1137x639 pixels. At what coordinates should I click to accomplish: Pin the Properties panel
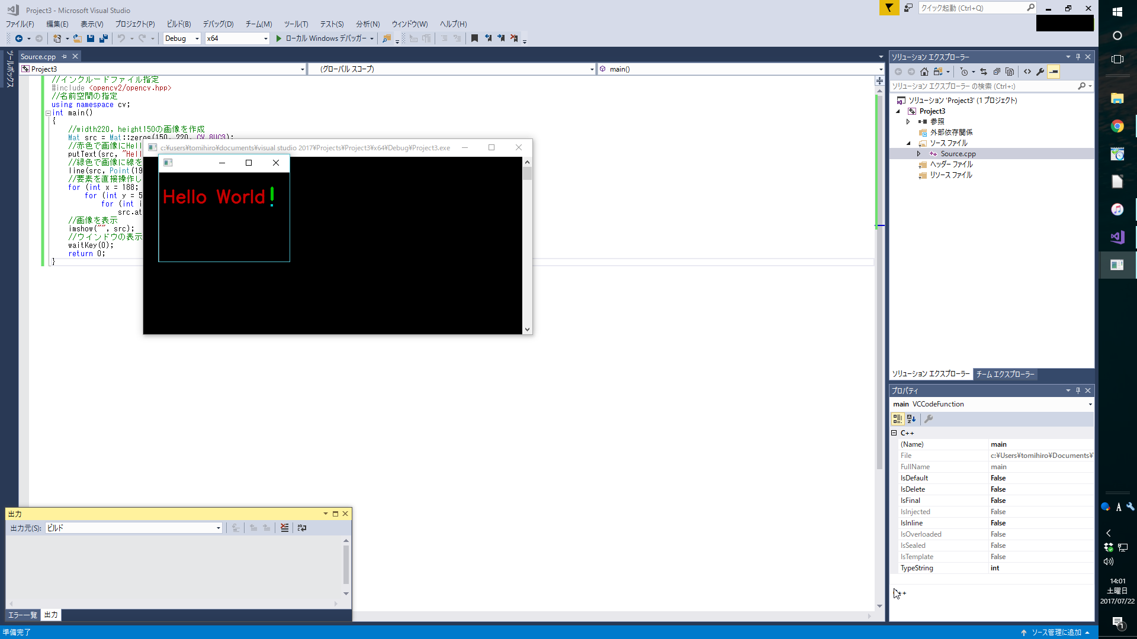click(x=1077, y=390)
